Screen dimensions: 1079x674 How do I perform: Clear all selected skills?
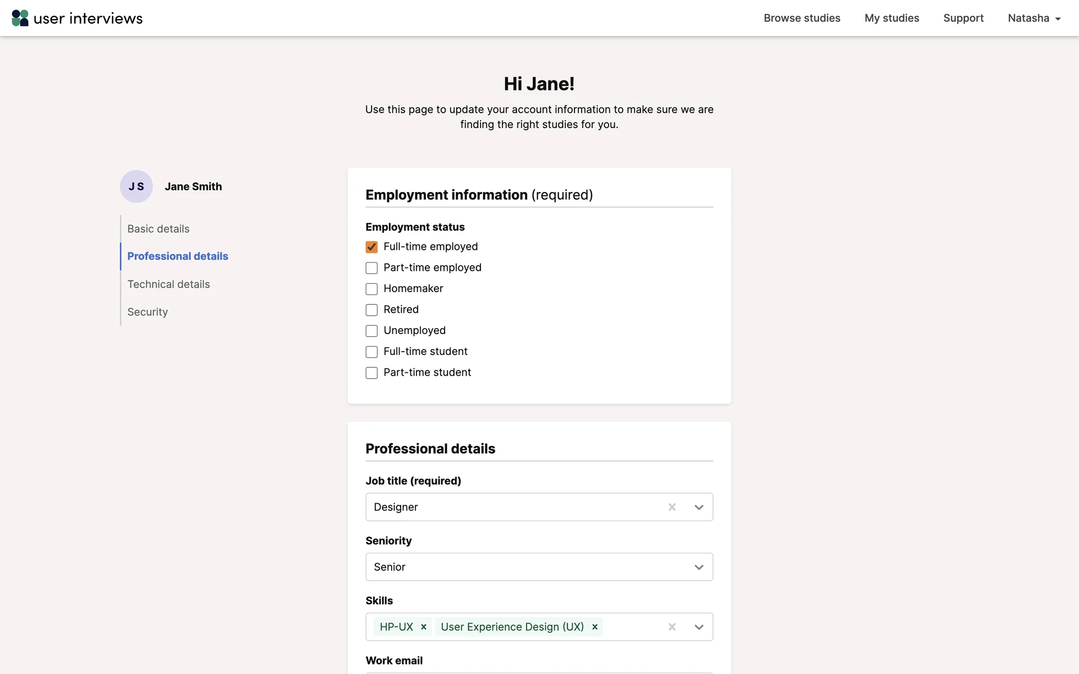(672, 627)
